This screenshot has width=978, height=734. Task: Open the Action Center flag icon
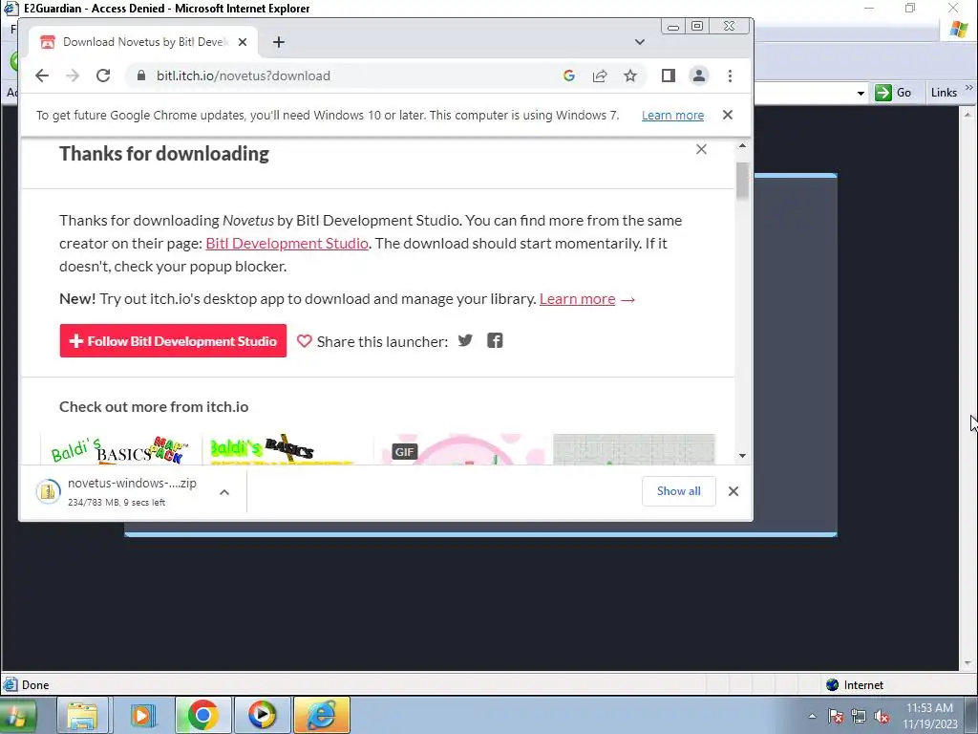[835, 716]
